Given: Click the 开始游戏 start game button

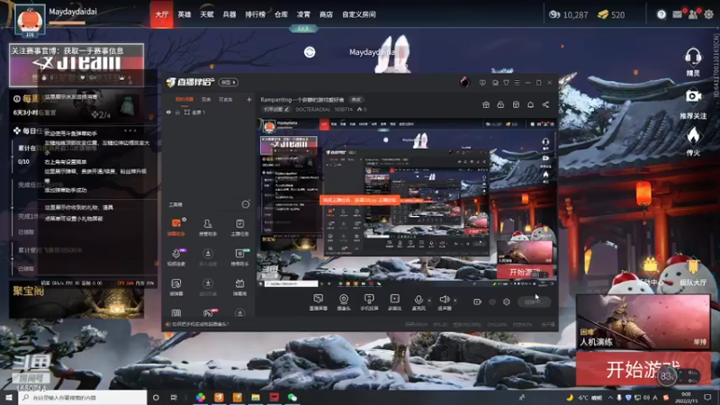Looking at the screenshot, I should click(x=643, y=369).
